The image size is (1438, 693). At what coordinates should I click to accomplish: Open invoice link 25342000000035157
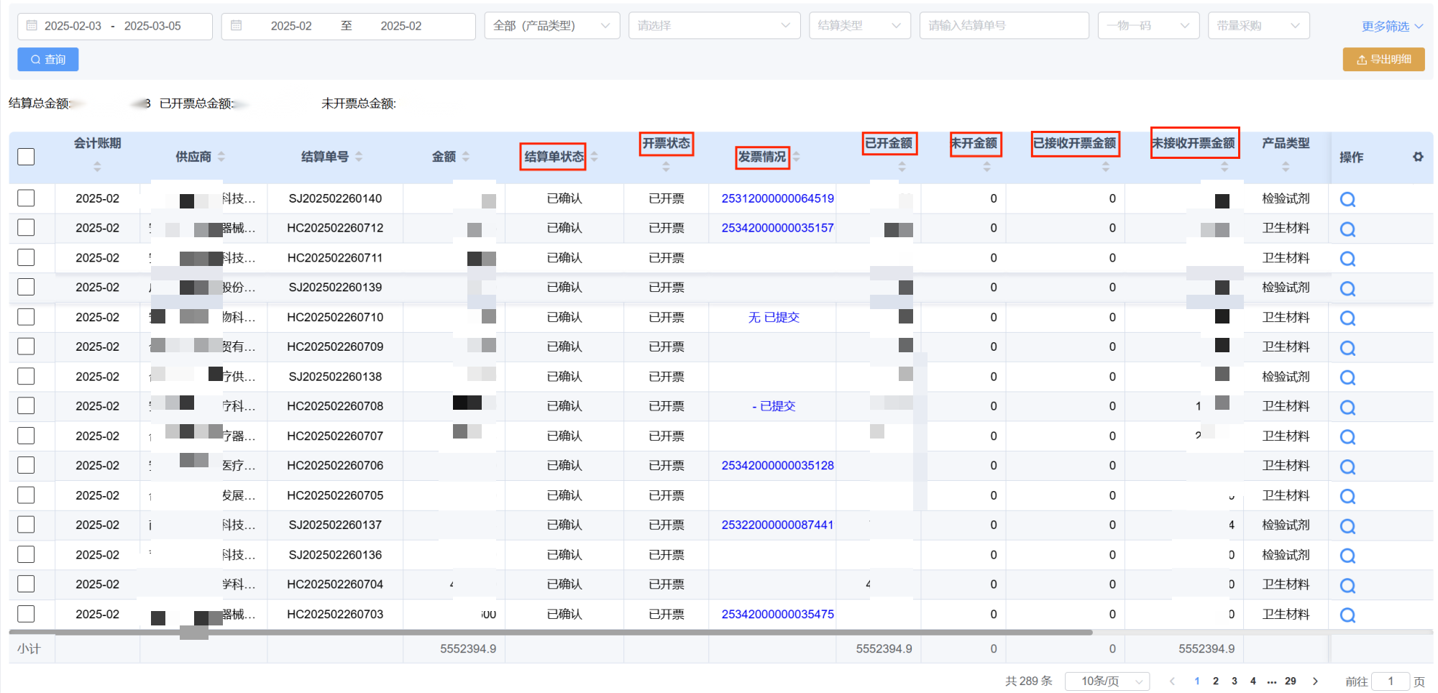pyautogui.click(x=777, y=228)
